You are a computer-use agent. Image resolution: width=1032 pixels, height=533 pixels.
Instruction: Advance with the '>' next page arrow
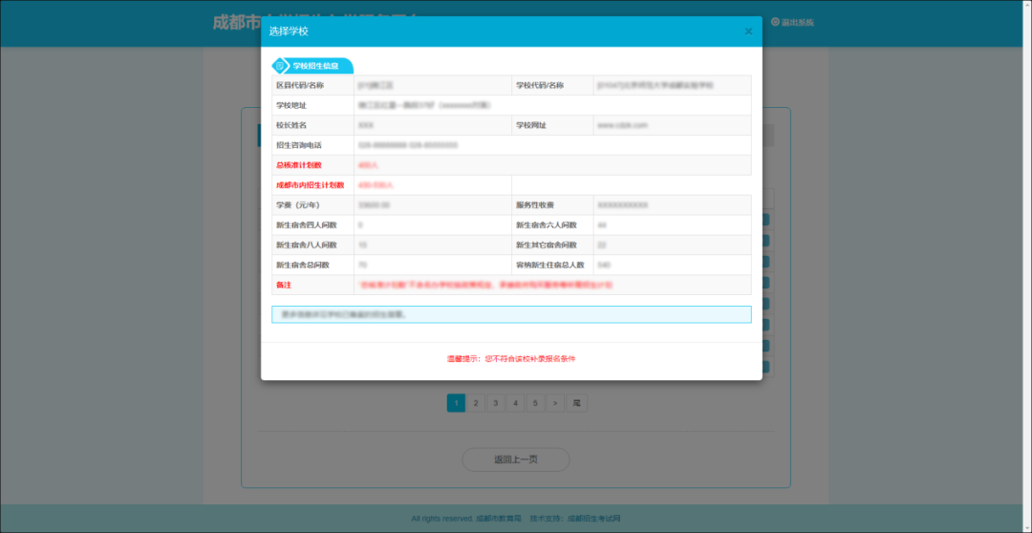(x=555, y=403)
